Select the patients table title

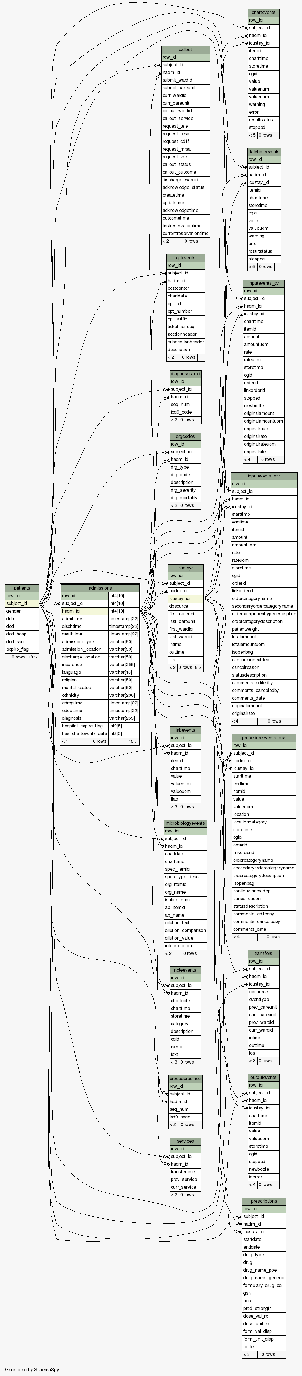22,588
